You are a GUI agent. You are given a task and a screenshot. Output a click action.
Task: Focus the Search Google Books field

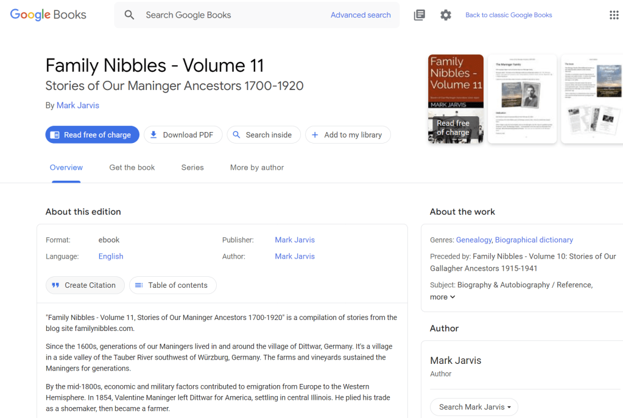coord(231,15)
